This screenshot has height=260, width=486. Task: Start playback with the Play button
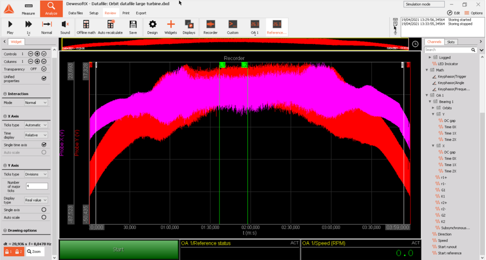pos(10,27)
